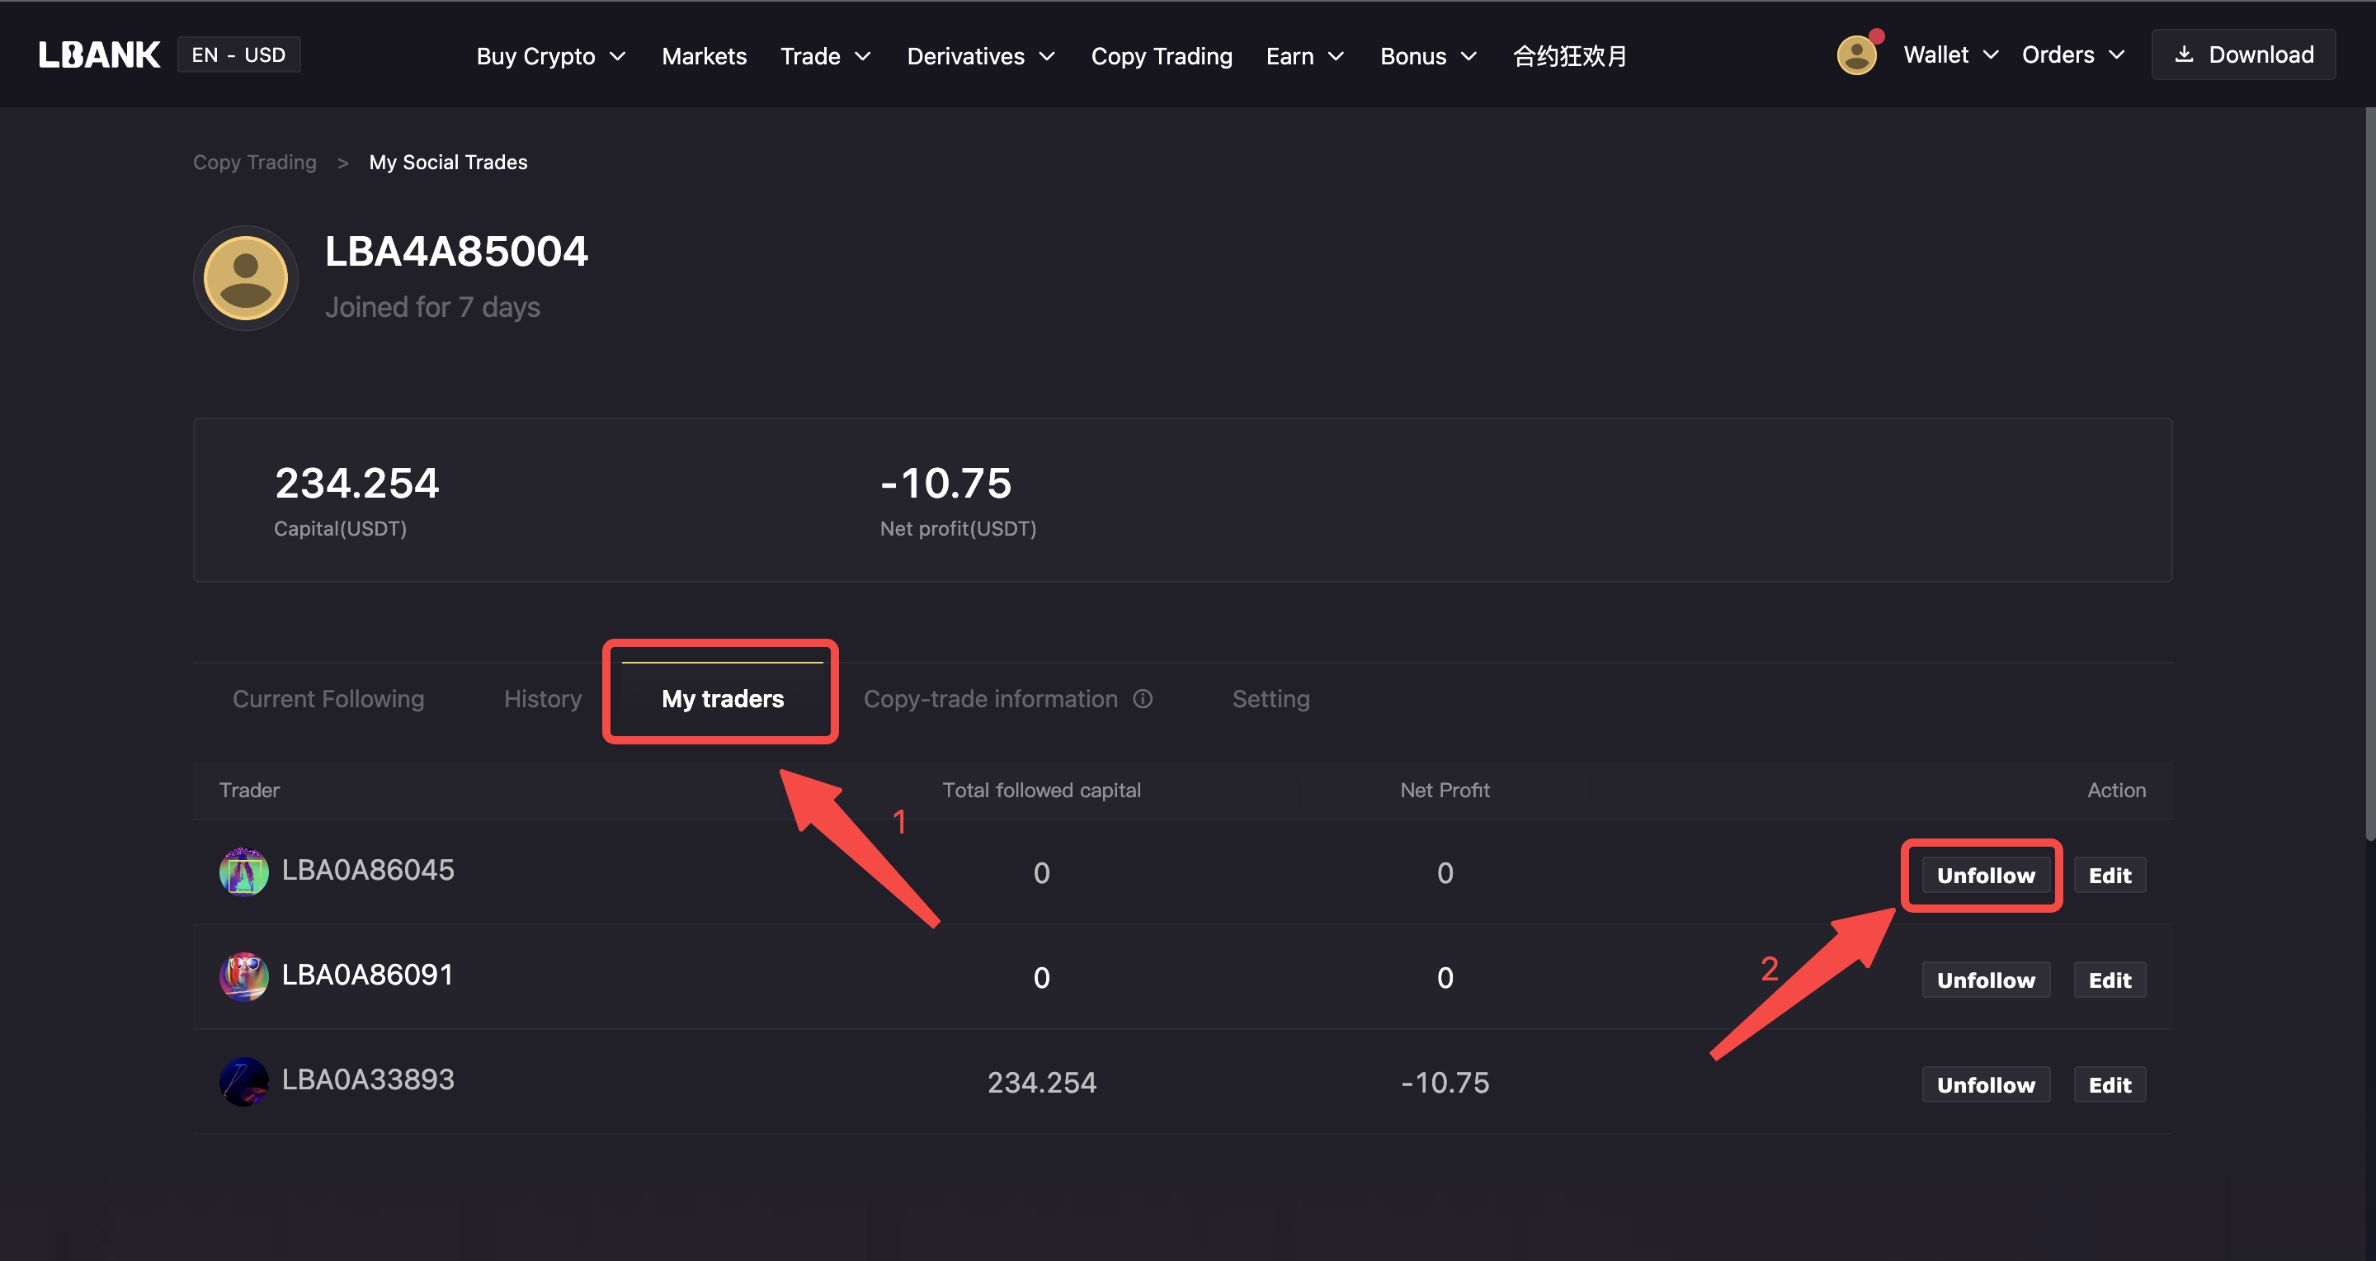
Task: Click trader LBA0A86045 avatar
Action: (243, 871)
